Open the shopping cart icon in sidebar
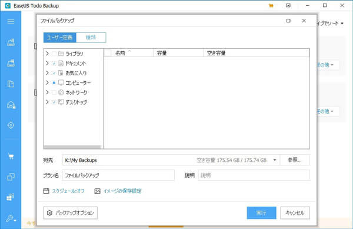The image size is (353, 229). tap(11, 156)
